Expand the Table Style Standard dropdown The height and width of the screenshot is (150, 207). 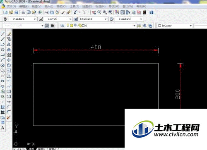(x=106, y=19)
